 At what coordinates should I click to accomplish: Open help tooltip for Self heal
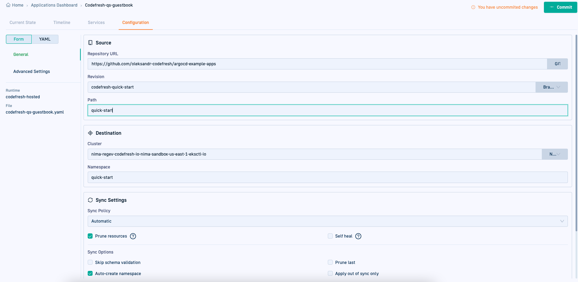coord(358,236)
